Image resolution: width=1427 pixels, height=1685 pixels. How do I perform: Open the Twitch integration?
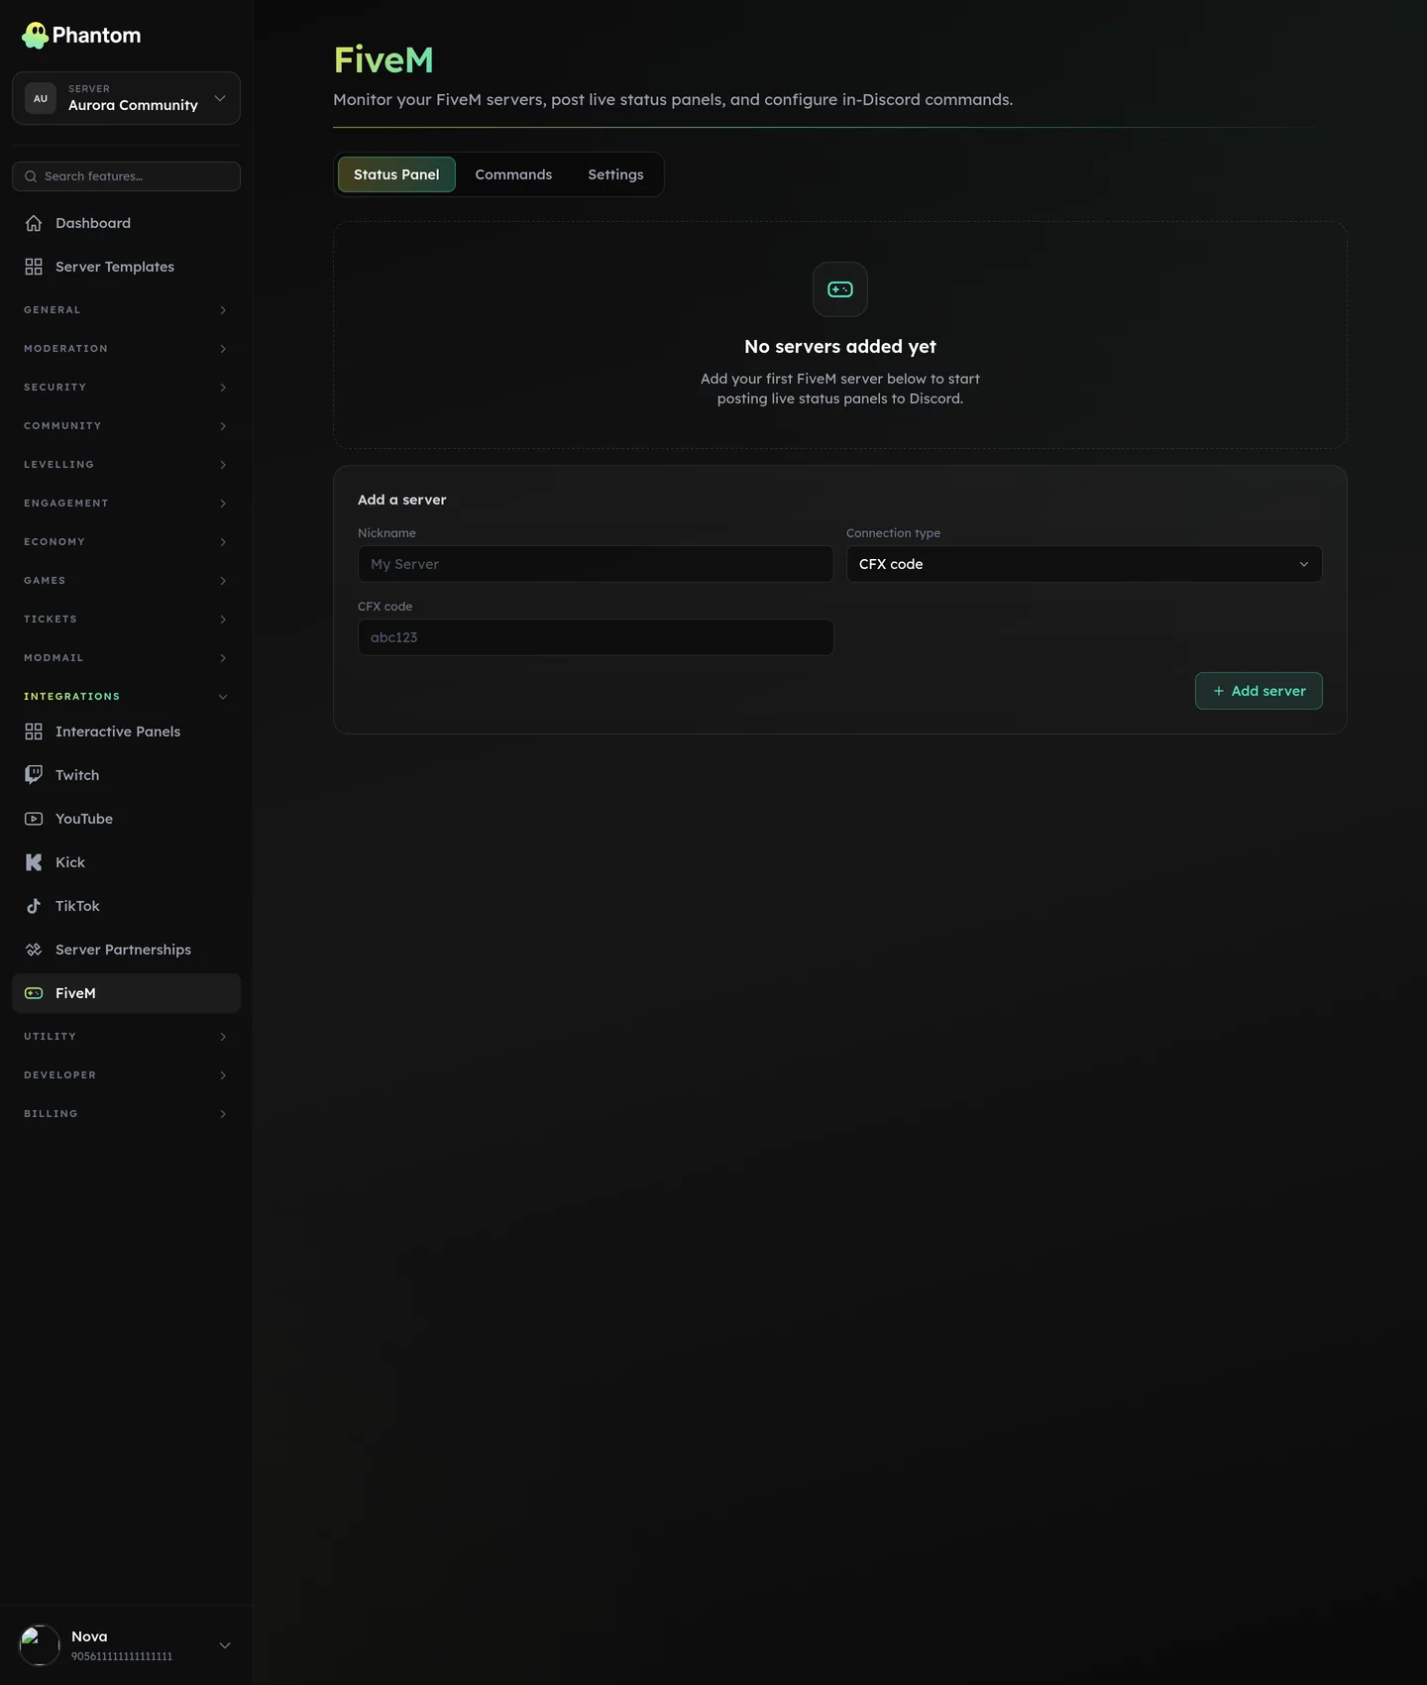tap(126, 775)
